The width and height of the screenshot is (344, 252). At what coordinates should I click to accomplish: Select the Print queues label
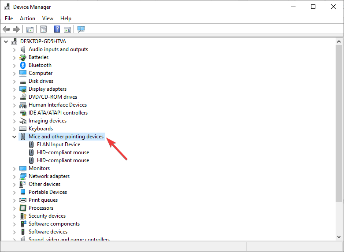(43, 200)
